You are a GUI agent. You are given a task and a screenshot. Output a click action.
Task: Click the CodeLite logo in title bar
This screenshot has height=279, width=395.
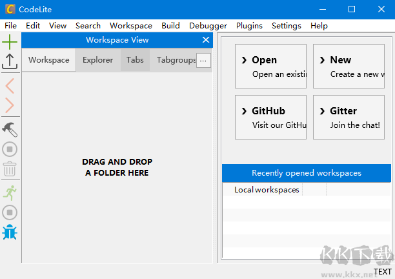(x=10, y=9)
